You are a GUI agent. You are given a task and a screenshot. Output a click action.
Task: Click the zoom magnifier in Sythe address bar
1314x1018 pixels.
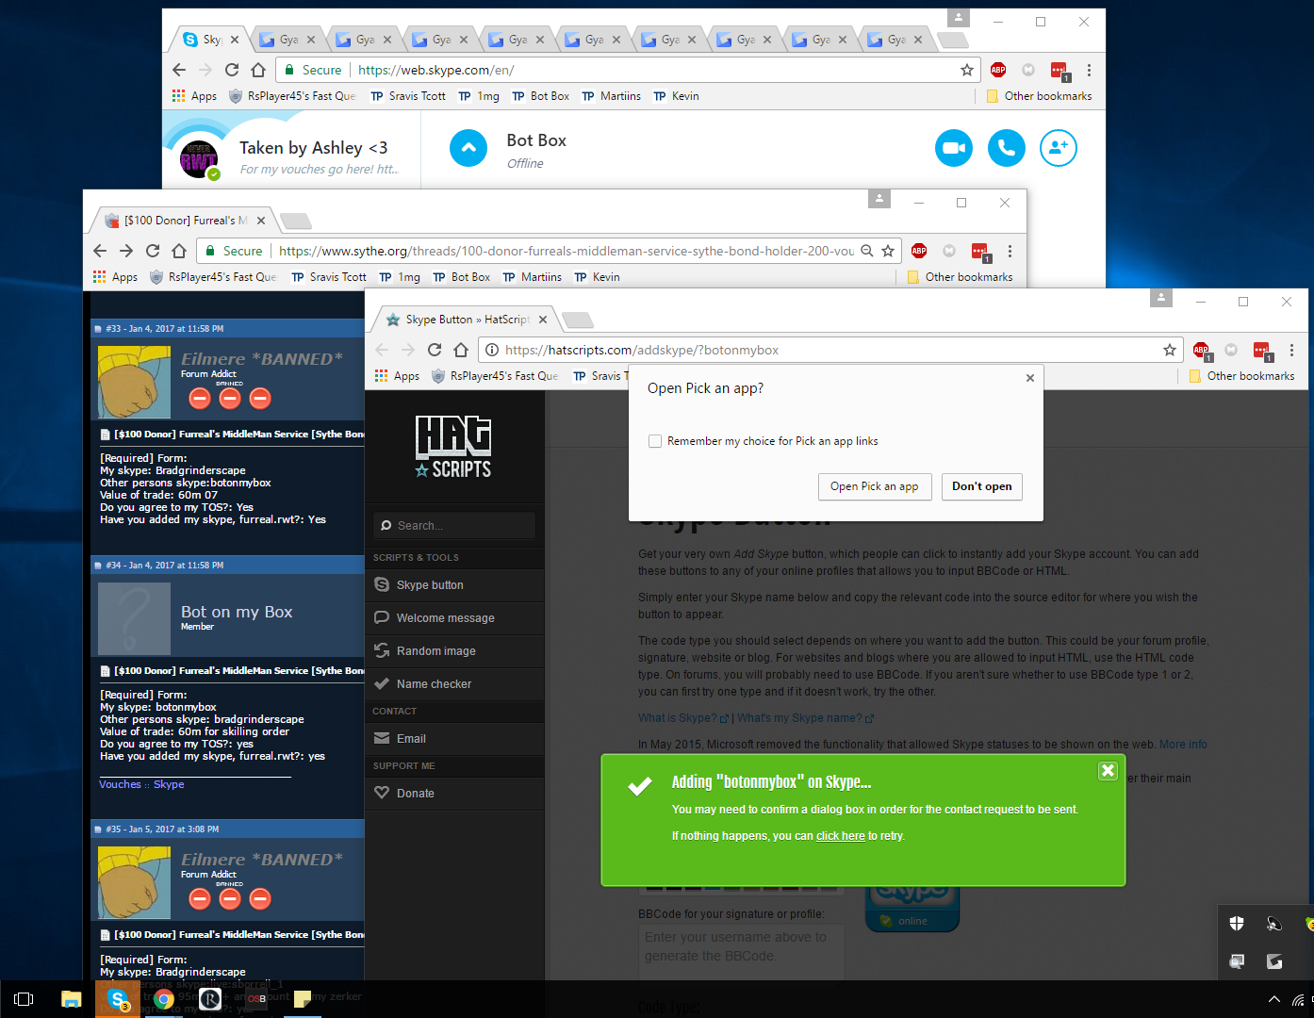(x=866, y=251)
